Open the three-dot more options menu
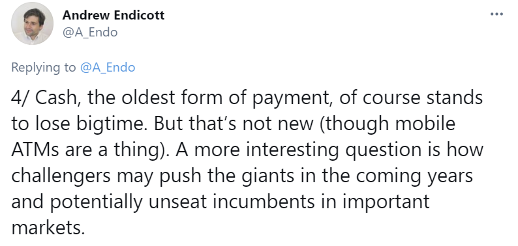Image resolution: width=518 pixels, height=246 pixels. [x=496, y=14]
